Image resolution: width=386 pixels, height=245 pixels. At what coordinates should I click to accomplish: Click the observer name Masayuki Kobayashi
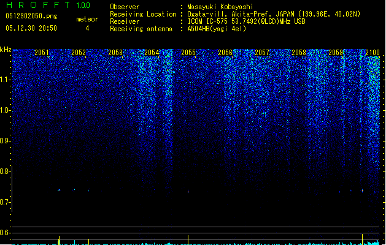coord(220,7)
